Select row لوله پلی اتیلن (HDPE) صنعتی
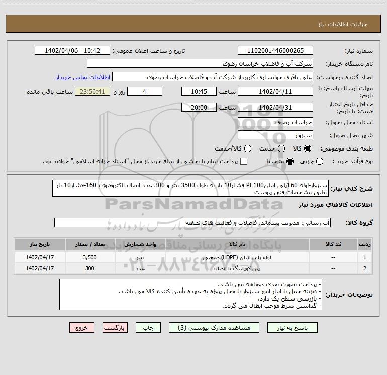This screenshot has height=375, width=387. pyautogui.click(x=193, y=257)
